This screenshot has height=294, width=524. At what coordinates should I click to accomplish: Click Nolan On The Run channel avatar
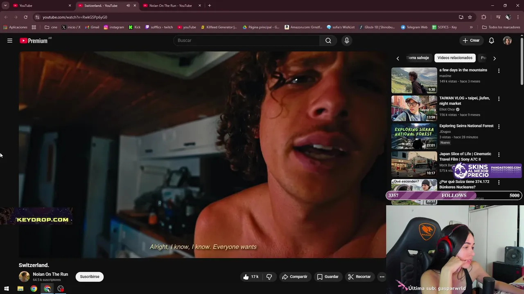click(24, 276)
